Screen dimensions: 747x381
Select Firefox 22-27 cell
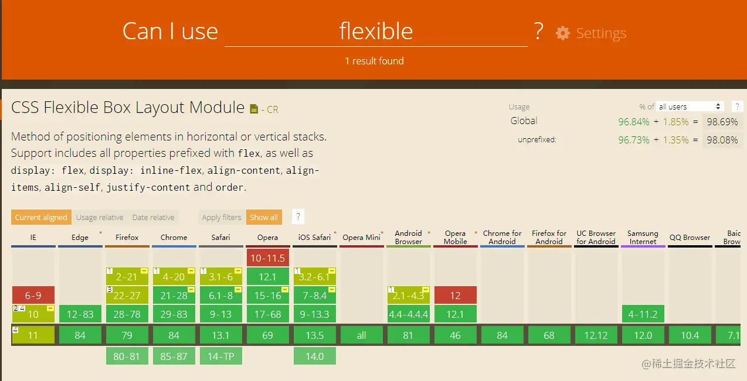click(127, 295)
